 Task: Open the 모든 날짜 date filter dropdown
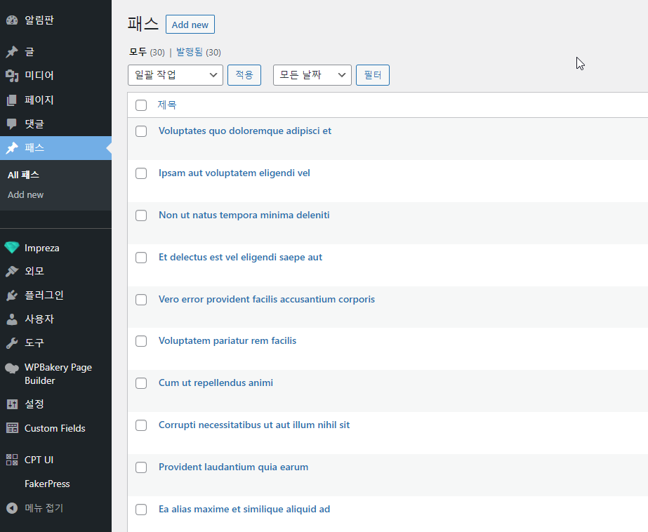click(x=312, y=75)
